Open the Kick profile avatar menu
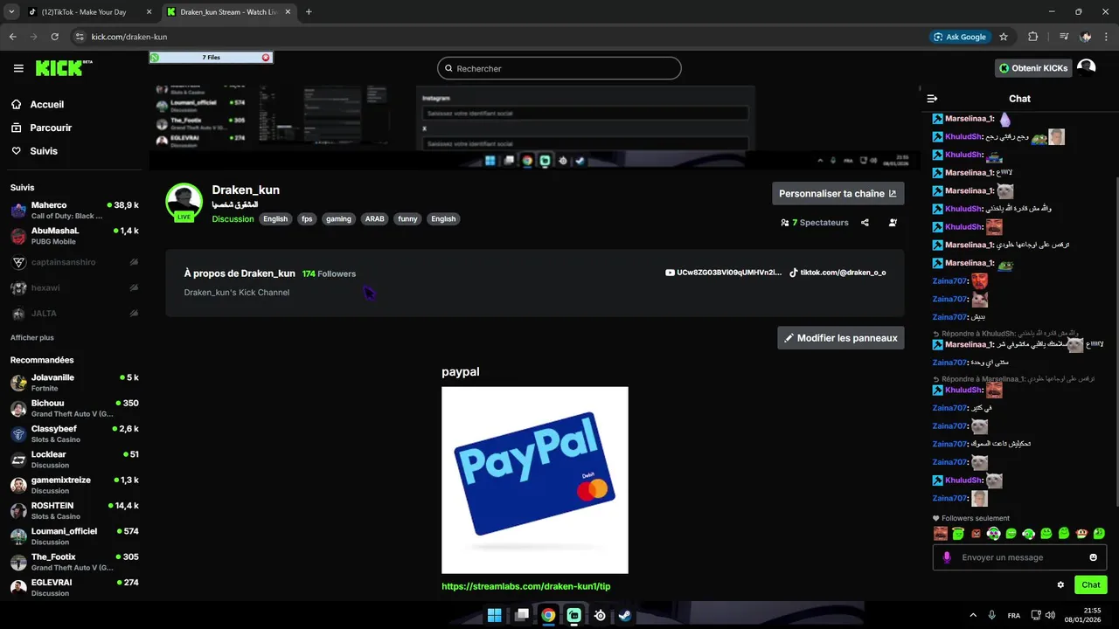The width and height of the screenshot is (1119, 629). (1086, 67)
